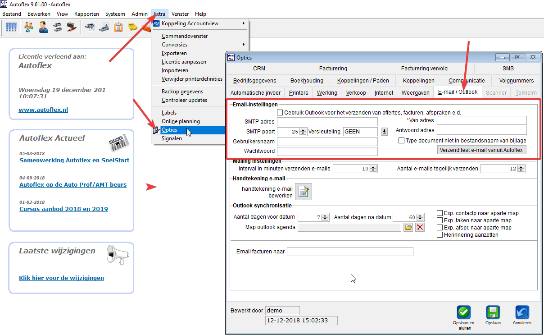Image resolution: width=544 pixels, height=335 pixels.
Task: Toggle Type document niet in bestandsnaam checkbox
Action: [401, 140]
